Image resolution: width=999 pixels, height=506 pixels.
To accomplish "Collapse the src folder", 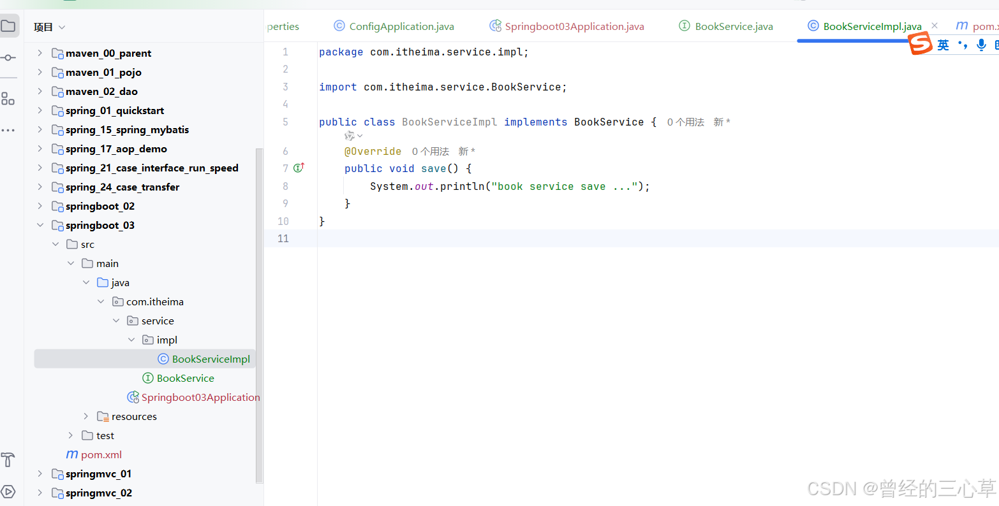I will 56,244.
